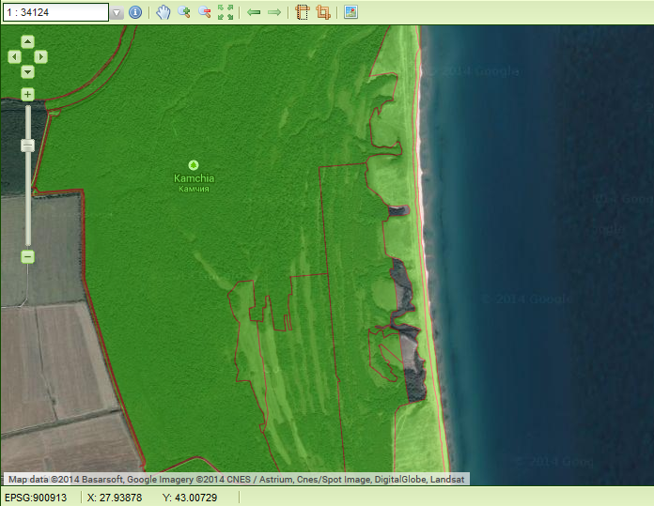Image resolution: width=654 pixels, height=506 pixels.
Task: Pan the map south with down arrow
Action: point(27,72)
